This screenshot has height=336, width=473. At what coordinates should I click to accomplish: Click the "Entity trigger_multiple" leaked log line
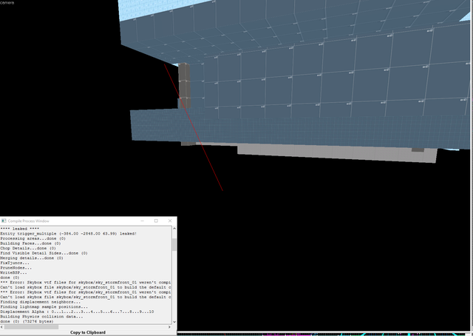click(69, 234)
